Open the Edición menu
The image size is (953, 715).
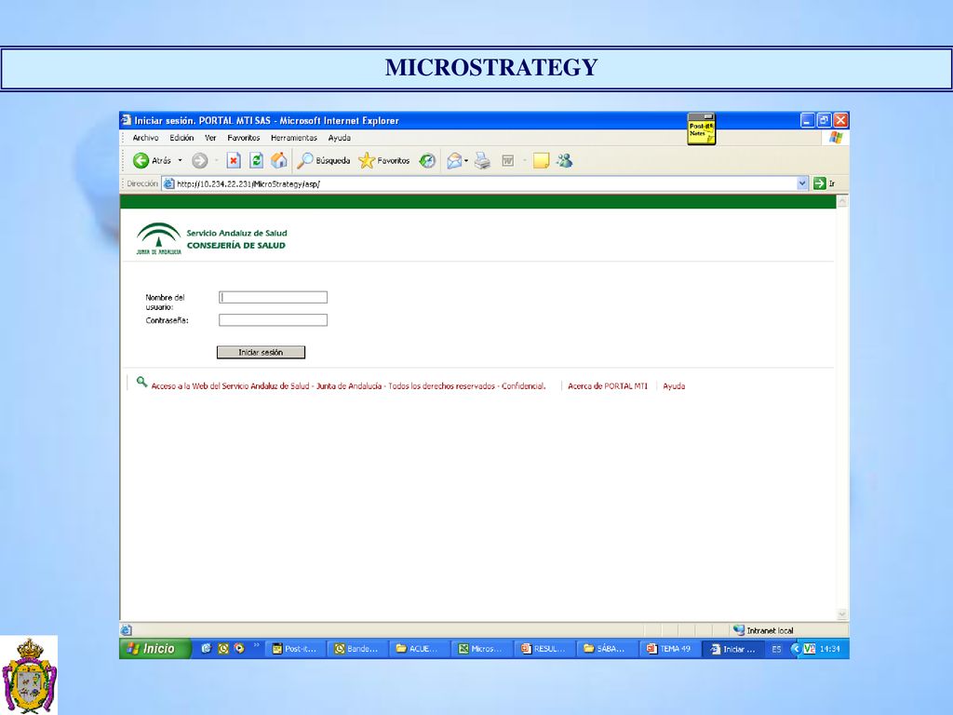point(181,138)
